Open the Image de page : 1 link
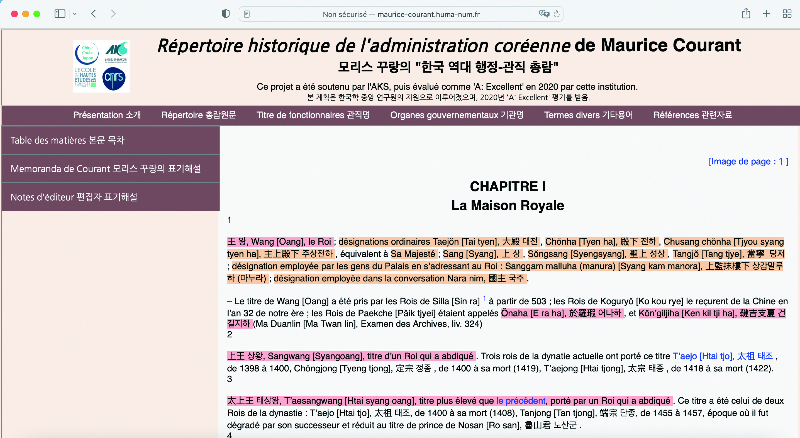This screenshot has width=800, height=438. tap(748, 162)
